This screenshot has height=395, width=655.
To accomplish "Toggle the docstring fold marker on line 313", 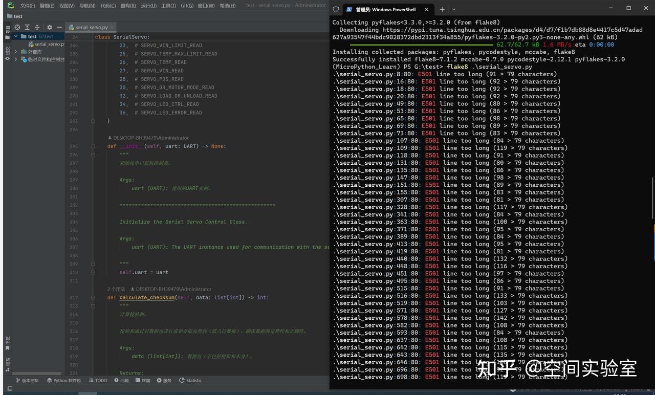I will coord(93,306).
